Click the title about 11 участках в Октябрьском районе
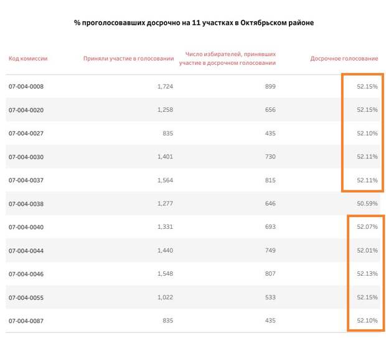Screen dimensions: 386x338 (x=194, y=22)
